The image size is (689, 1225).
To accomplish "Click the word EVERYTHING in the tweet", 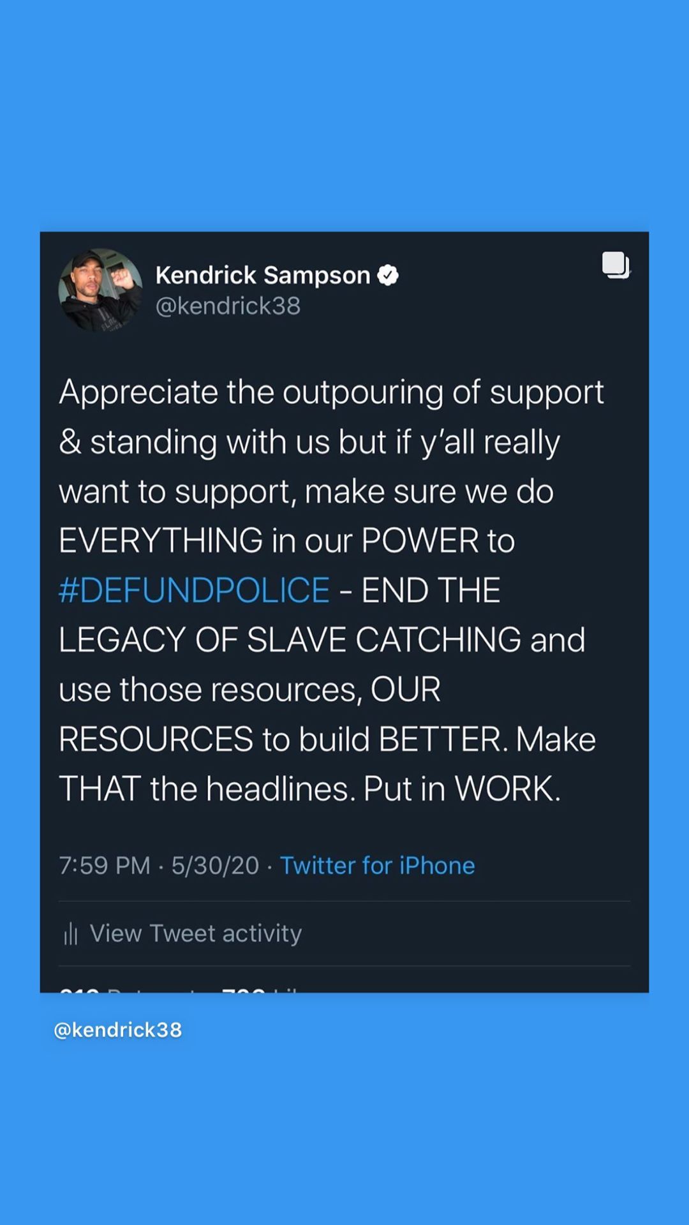I will click(161, 540).
